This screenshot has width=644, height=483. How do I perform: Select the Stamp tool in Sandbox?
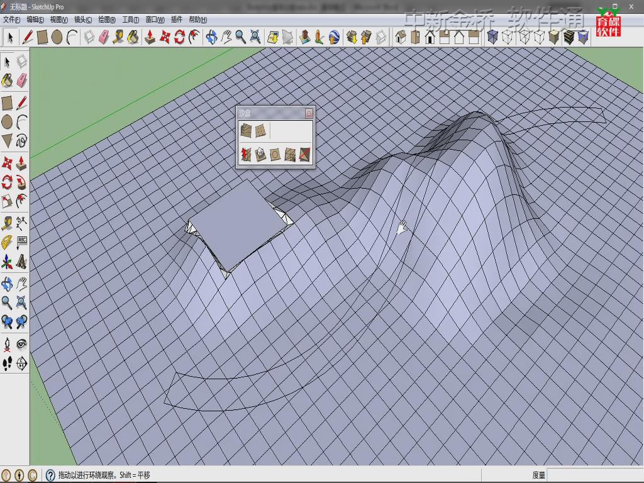[x=260, y=155]
